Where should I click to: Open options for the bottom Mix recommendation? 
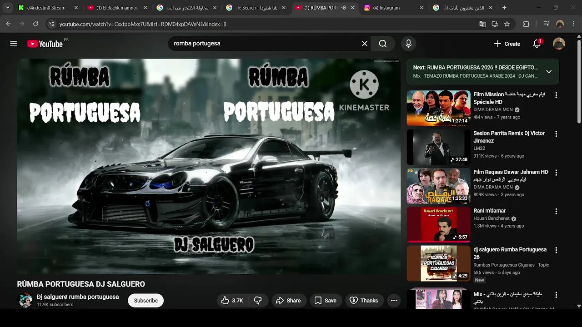tap(556, 295)
